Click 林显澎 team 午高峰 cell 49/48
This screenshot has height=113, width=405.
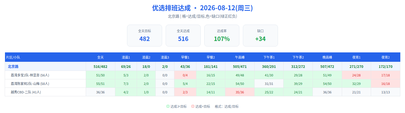point(240,75)
